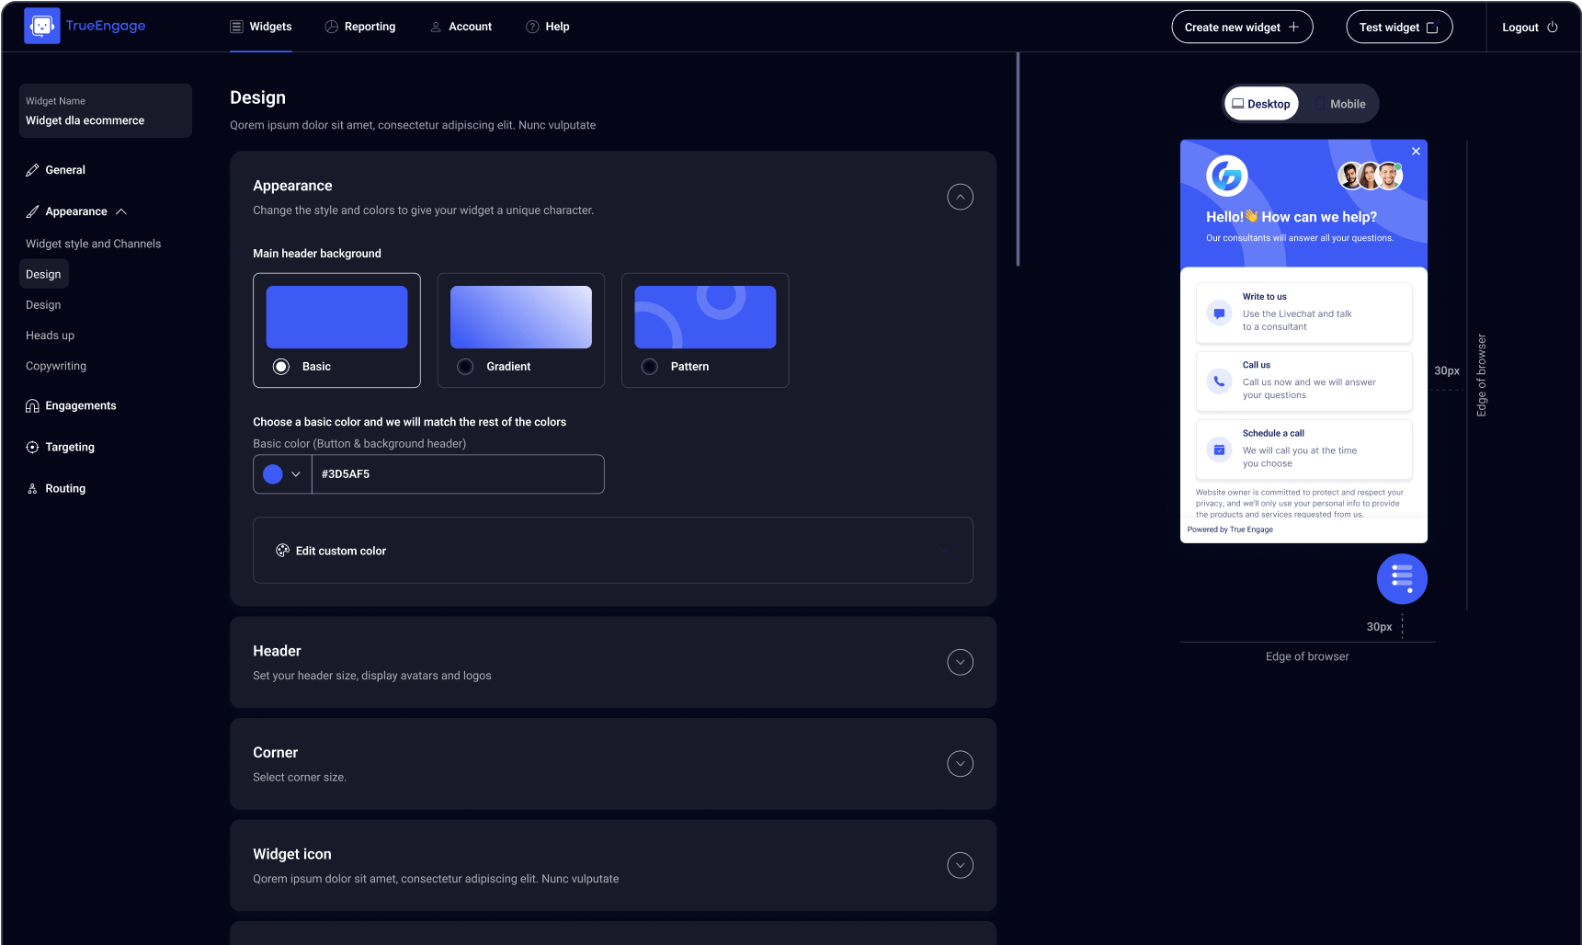
Task: Click the vertical scrollbar of design panel
Action: (x=1018, y=160)
